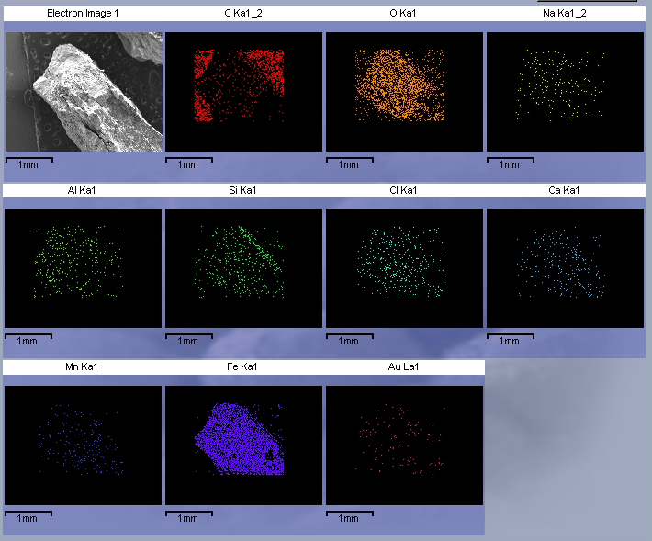
Task: Select the Au La1 gold map
Action: 405,445
